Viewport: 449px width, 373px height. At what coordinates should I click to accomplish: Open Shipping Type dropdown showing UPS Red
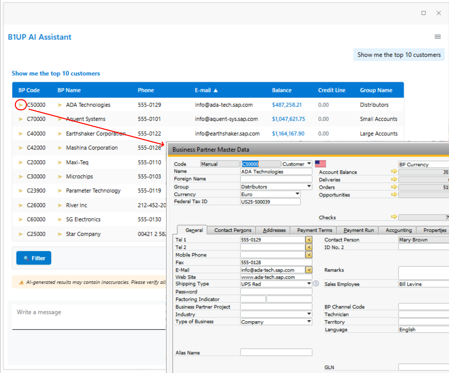[309, 284]
